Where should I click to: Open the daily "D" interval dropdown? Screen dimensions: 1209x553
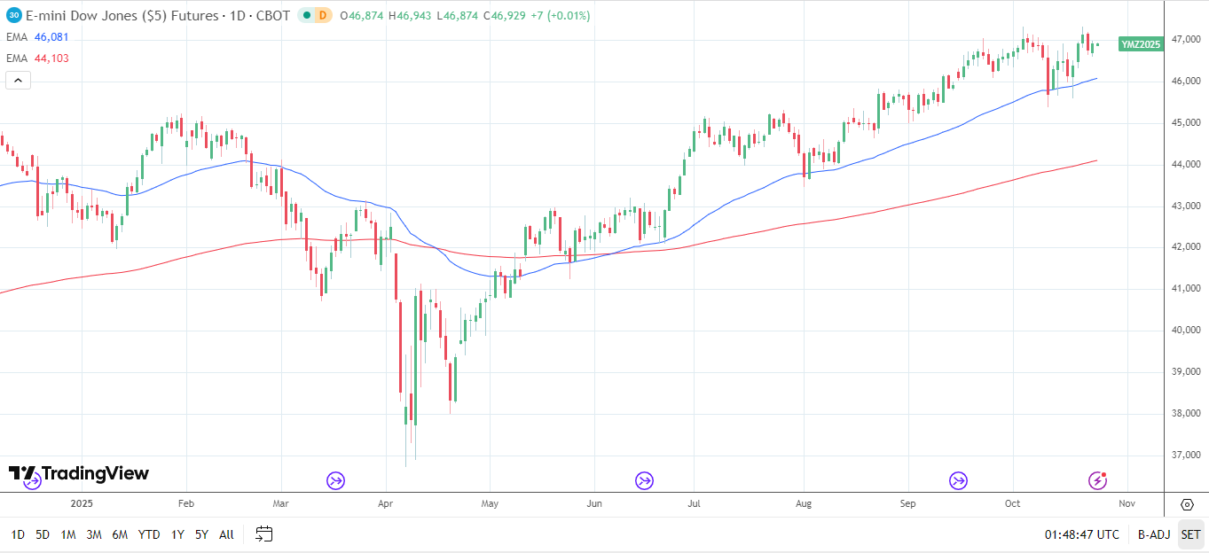click(323, 15)
